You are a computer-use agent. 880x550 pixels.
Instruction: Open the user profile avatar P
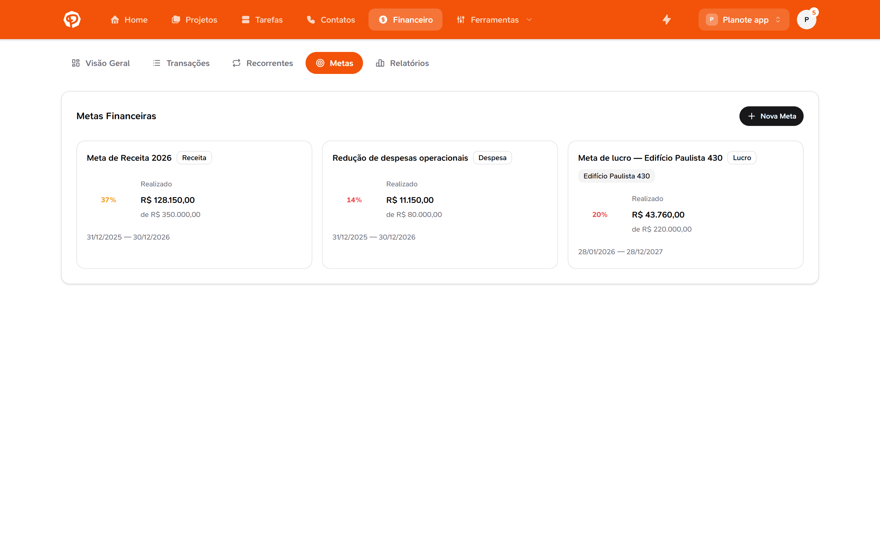806,20
